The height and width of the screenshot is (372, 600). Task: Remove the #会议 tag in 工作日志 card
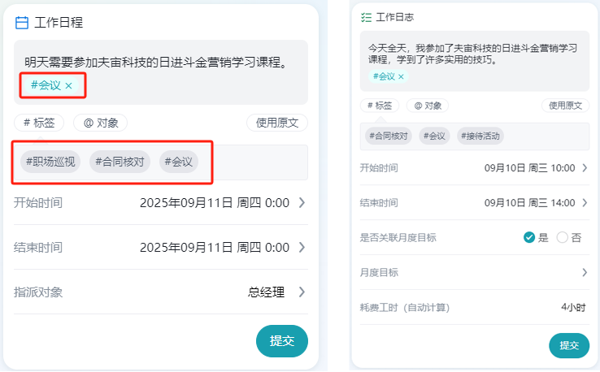click(x=401, y=76)
